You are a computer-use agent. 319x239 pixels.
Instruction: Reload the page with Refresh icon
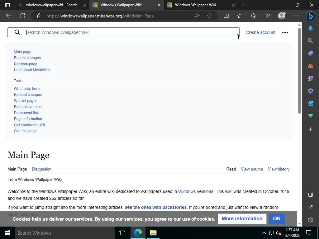(x=22, y=16)
